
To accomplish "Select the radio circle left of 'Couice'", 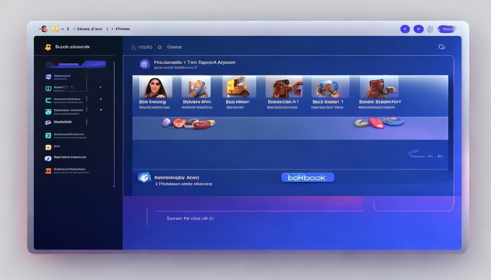I will point(160,47).
